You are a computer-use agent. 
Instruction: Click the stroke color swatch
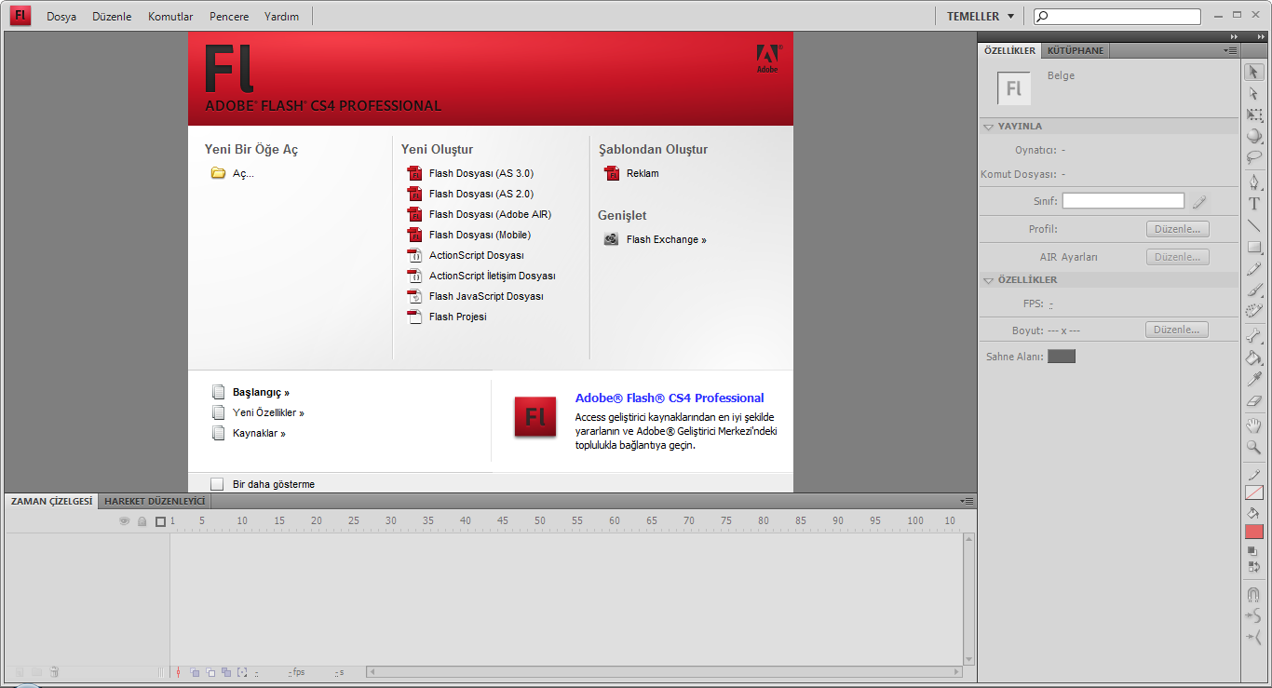[x=1254, y=492]
